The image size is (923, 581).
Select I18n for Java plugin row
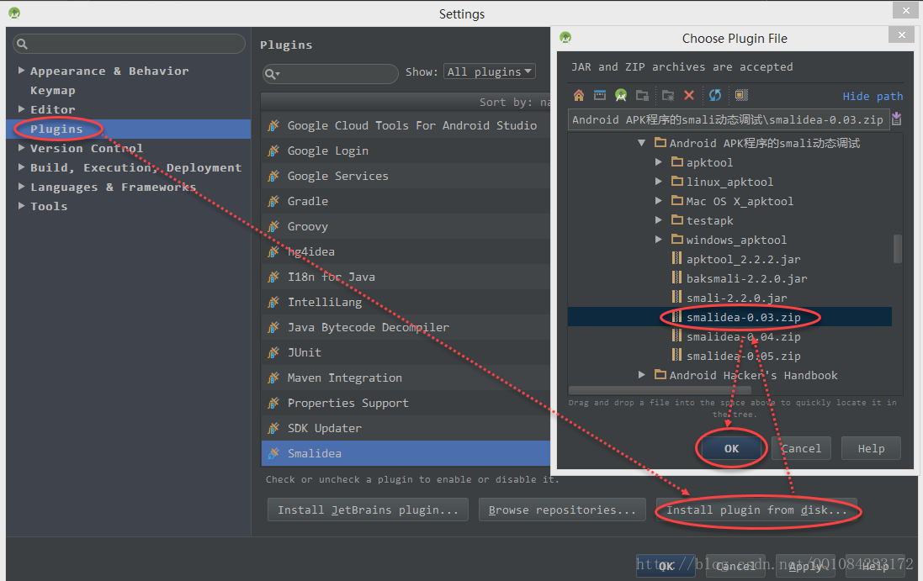tap(406, 277)
